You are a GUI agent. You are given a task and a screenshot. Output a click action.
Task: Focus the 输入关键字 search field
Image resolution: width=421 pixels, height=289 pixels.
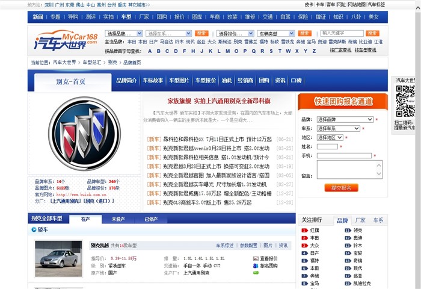pyautogui.click(x=342, y=33)
